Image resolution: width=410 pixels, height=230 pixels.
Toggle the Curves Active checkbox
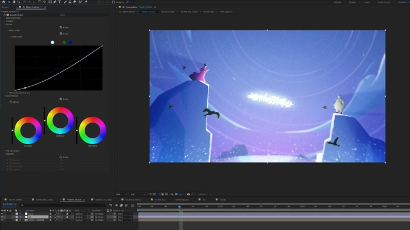[61, 27]
